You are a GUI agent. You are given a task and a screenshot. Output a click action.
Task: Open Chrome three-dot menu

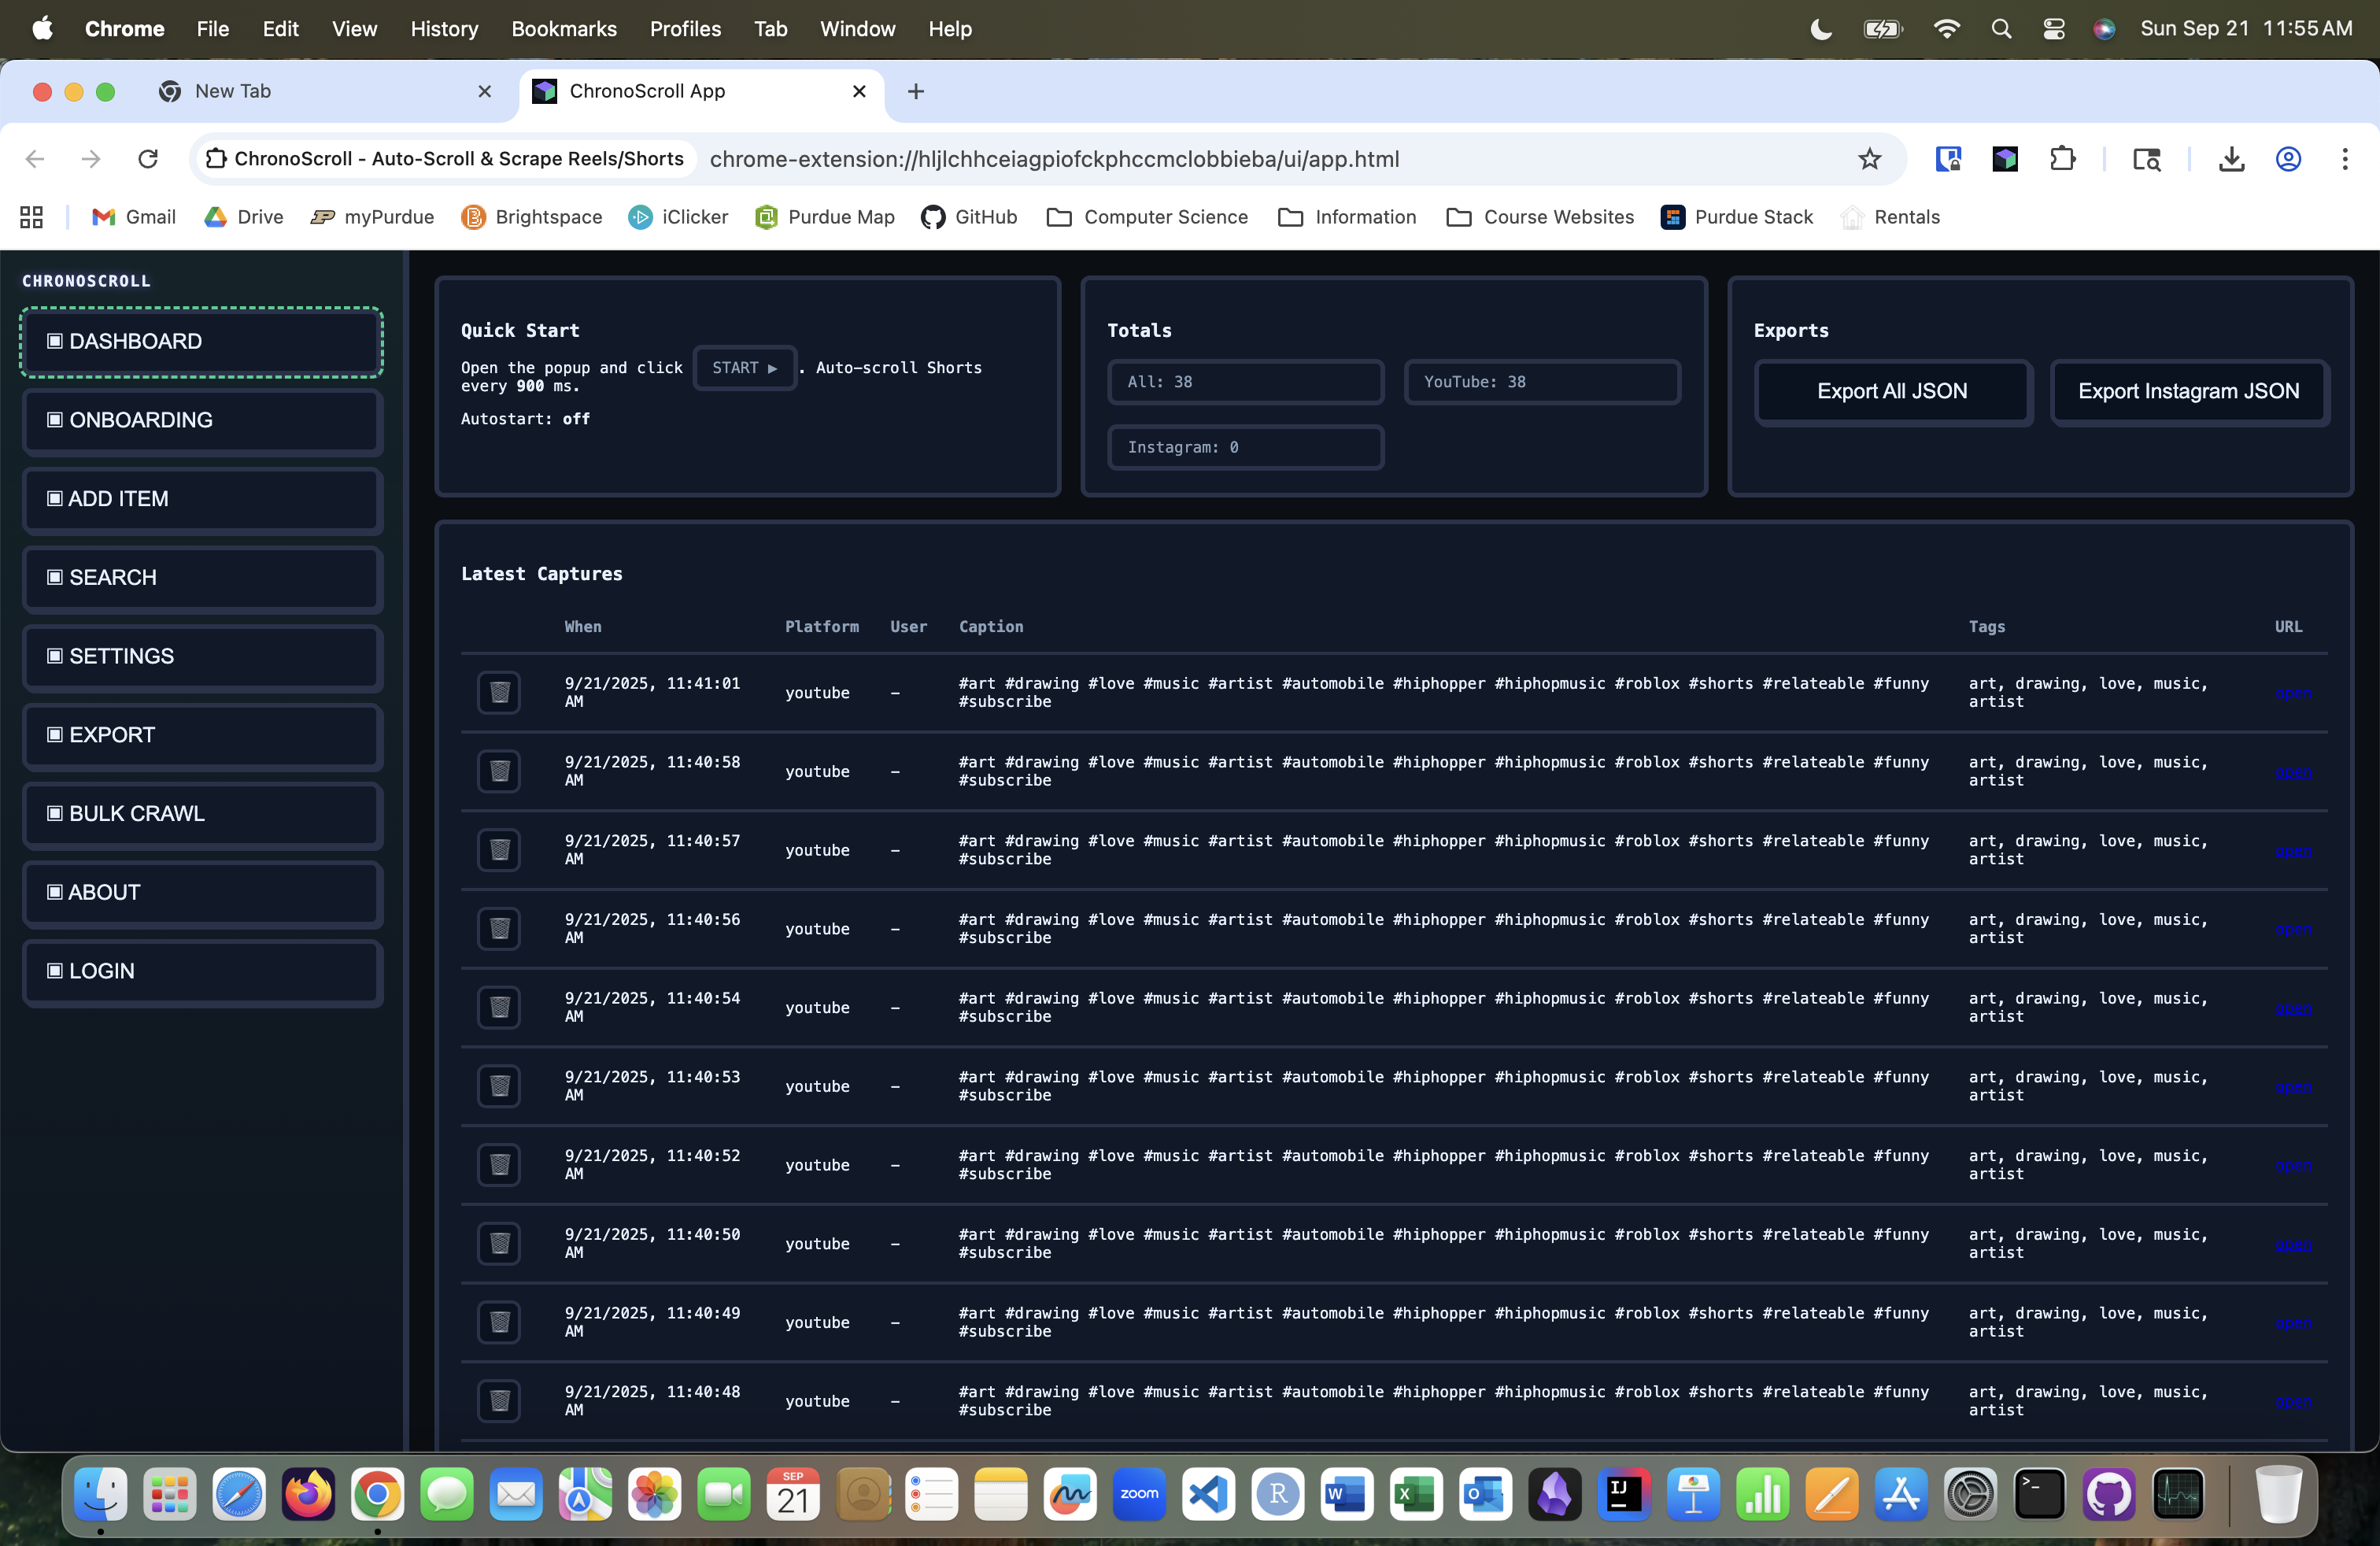[x=2344, y=159]
